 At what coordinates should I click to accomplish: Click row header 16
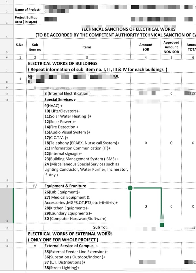click(7, 236)
